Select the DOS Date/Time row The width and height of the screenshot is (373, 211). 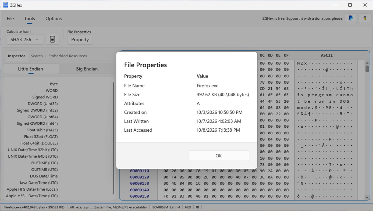44,176
